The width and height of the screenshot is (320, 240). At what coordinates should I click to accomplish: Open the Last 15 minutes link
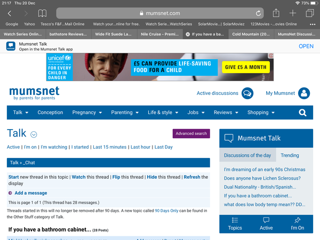pyautogui.click(x=109, y=147)
